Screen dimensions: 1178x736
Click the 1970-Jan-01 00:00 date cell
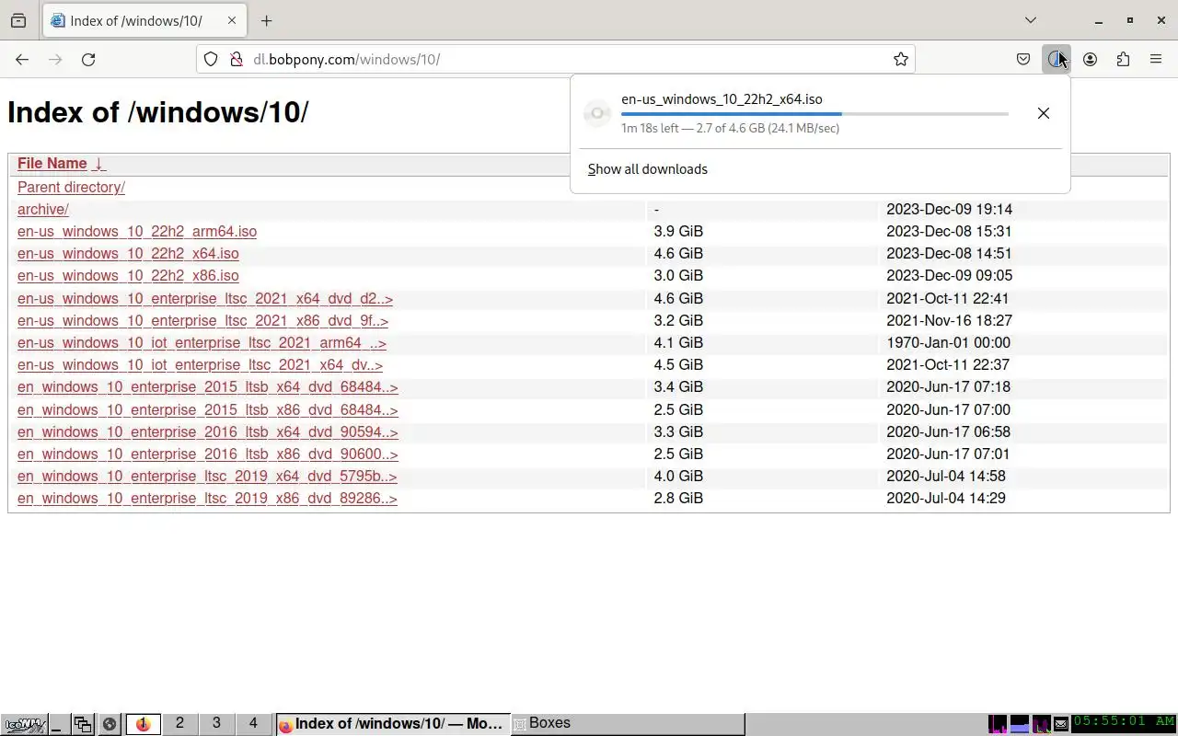click(948, 343)
